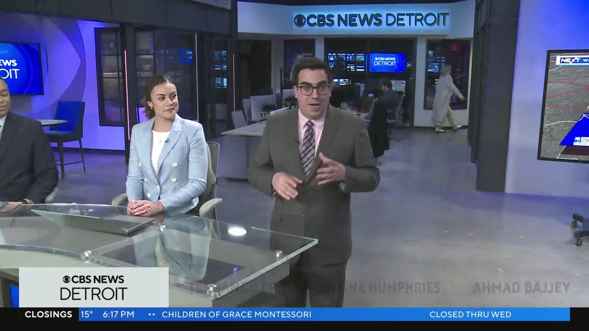
Task: Click the small CBS News Detroit newsroom monitor
Action: [387, 62]
